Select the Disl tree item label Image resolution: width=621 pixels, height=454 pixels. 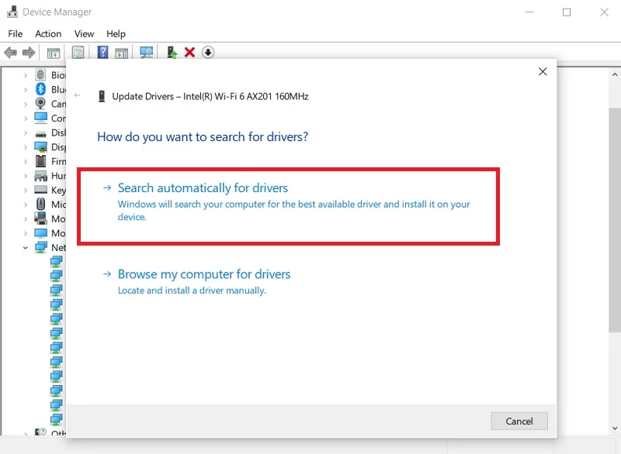click(x=59, y=132)
